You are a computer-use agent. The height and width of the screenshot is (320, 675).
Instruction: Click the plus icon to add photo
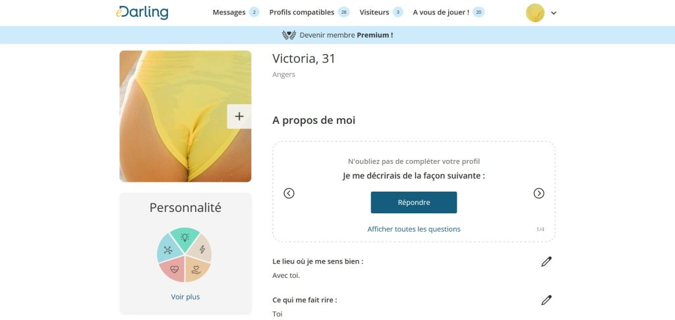click(x=239, y=116)
